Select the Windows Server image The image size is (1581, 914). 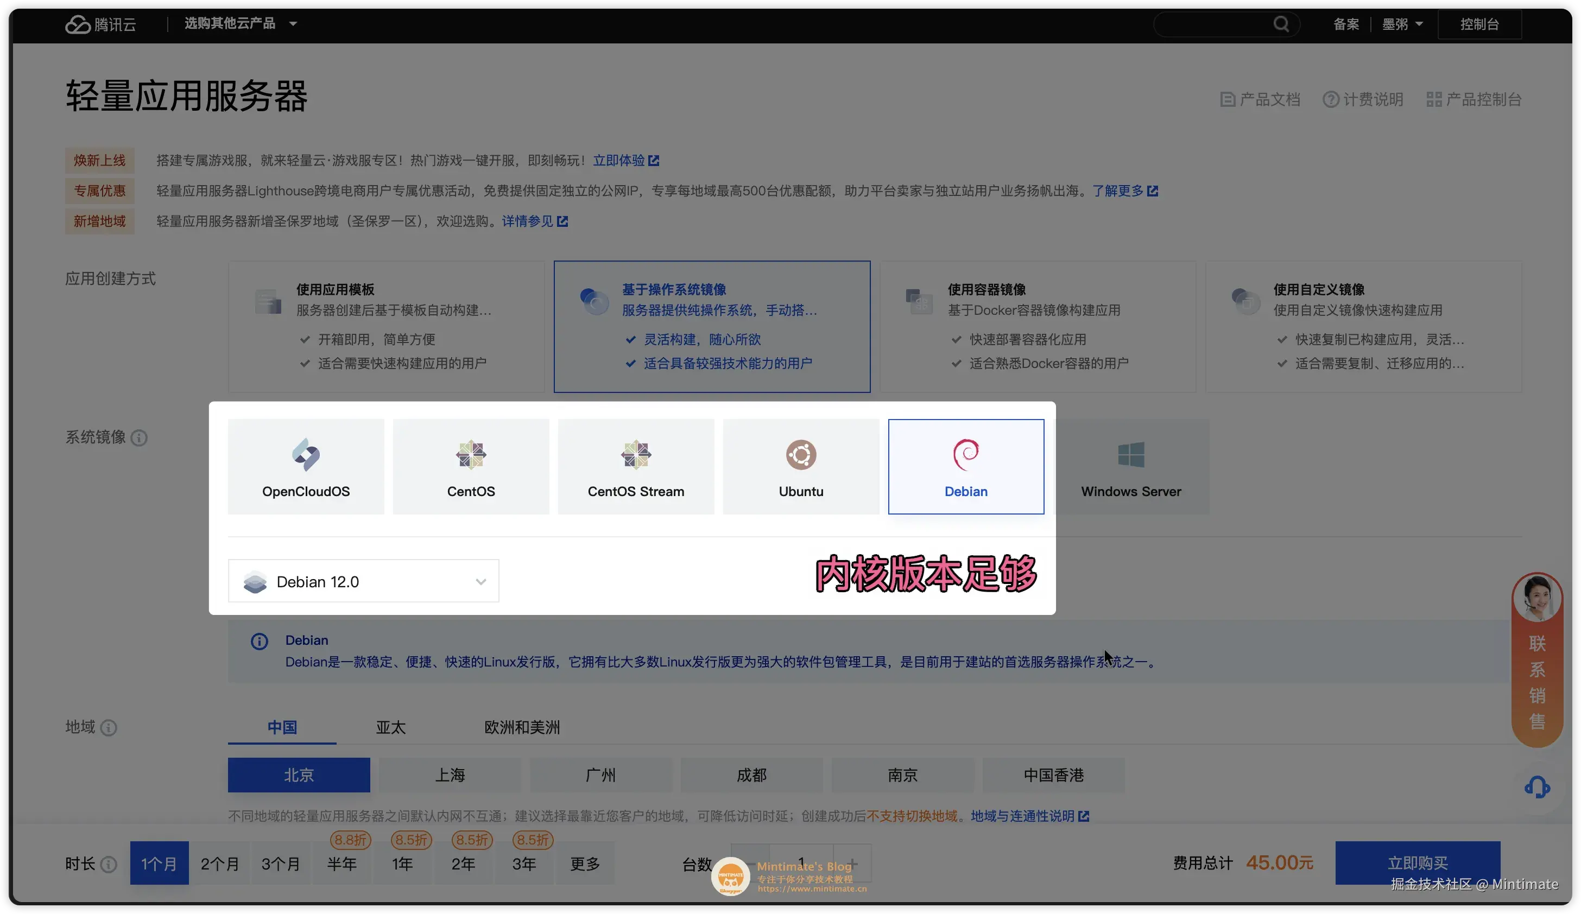point(1130,467)
